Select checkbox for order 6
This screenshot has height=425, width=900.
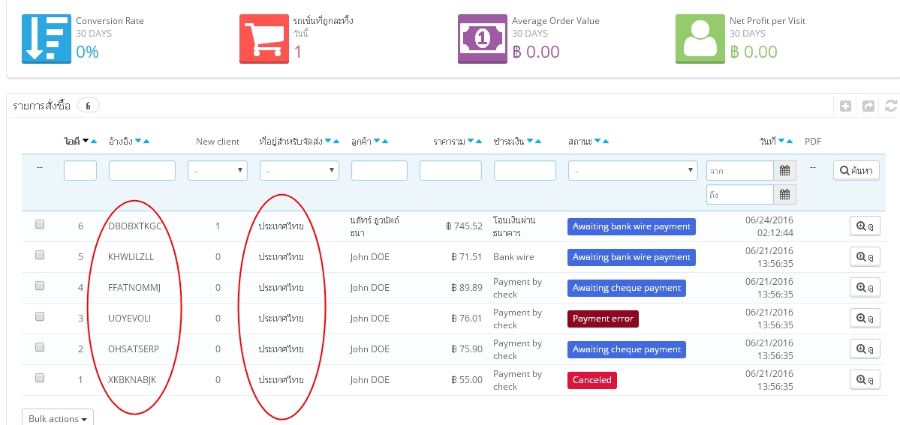pos(40,225)
